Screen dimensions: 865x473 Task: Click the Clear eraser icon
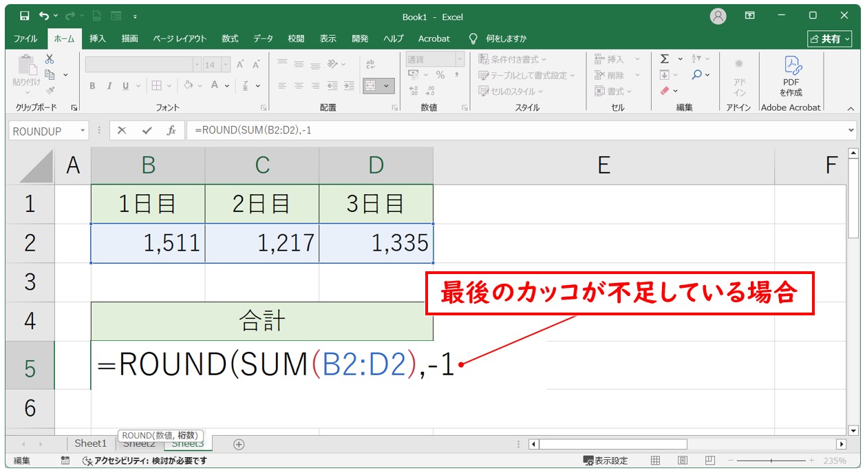tap(665, 91)
